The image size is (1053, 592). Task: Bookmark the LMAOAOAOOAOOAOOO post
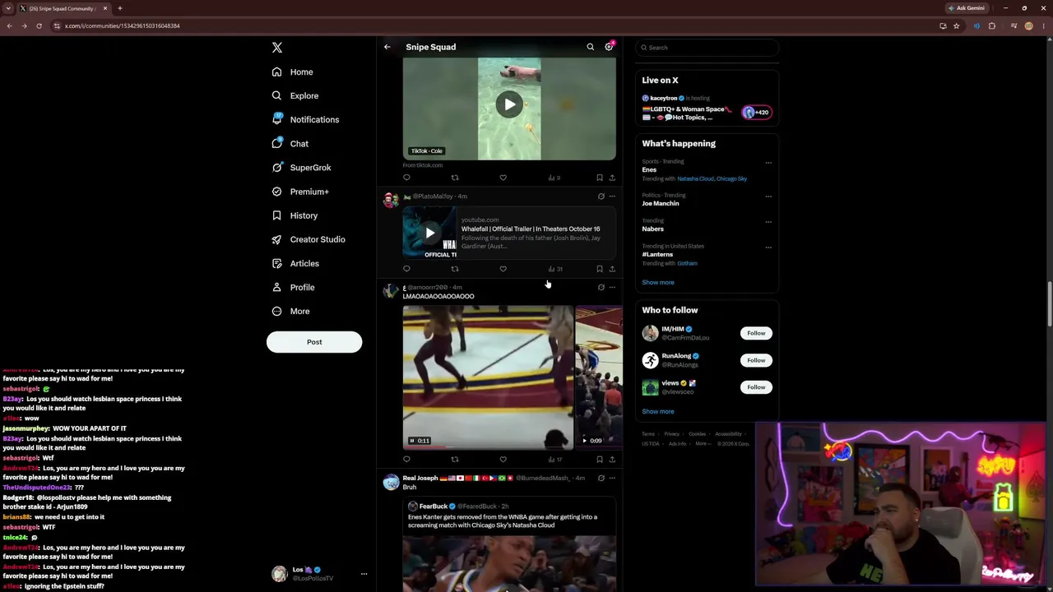(599, 460)
